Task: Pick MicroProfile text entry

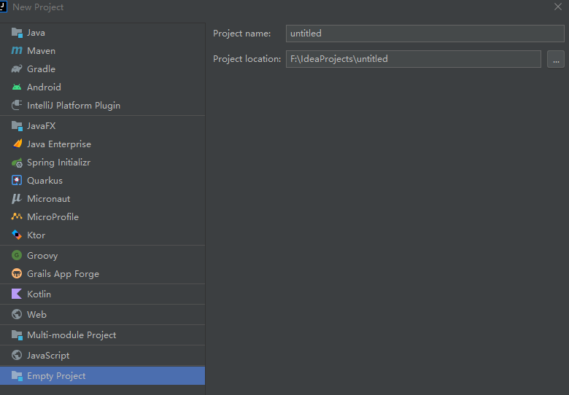Action: pos(53,216)
